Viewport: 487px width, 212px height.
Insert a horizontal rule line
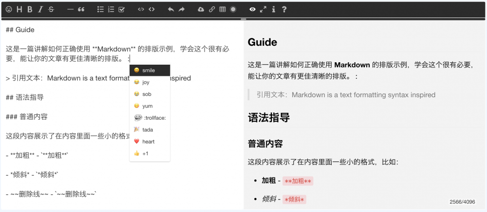pos(71,9)
